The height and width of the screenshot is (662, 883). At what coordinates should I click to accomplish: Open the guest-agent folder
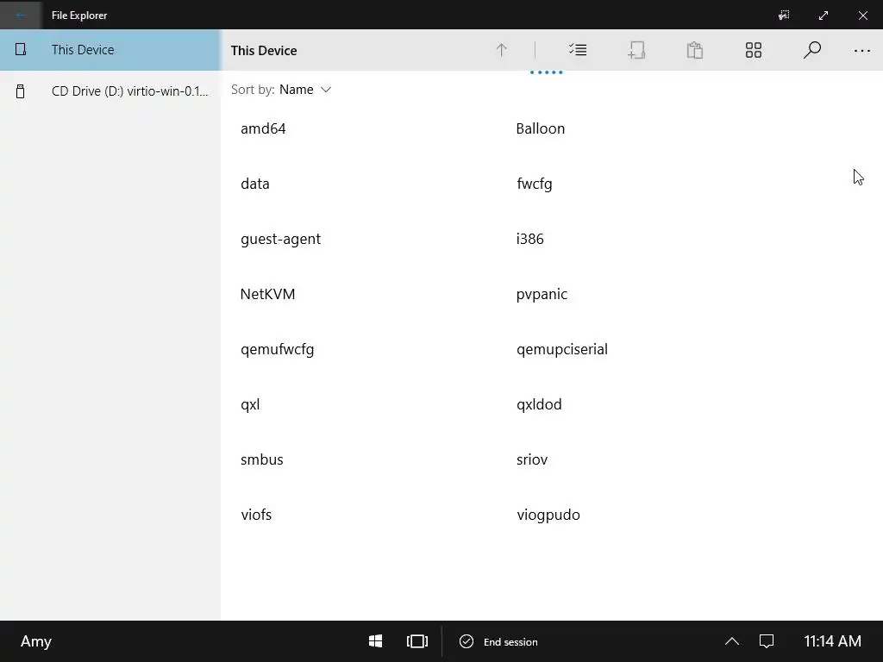point(280,240)
